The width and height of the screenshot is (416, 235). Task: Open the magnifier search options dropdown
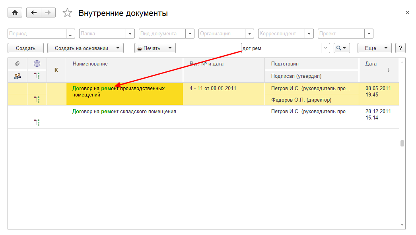point(341,48)
